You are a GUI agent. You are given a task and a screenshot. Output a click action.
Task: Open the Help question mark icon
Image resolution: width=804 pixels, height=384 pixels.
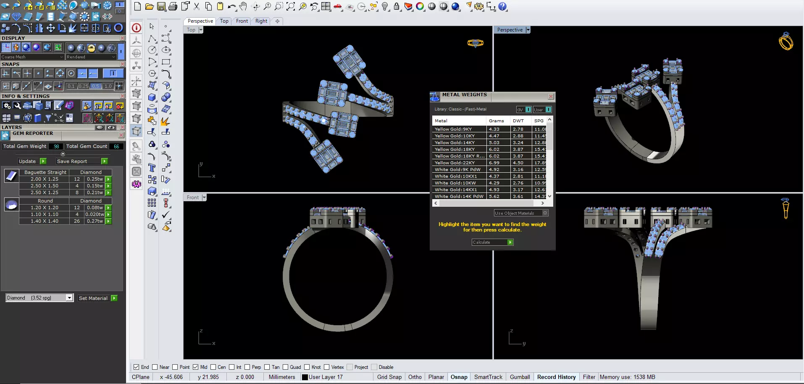tap(502, 6)
